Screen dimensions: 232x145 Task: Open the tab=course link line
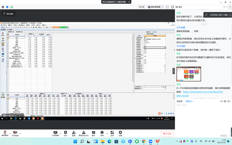click(x=183, y=96)
